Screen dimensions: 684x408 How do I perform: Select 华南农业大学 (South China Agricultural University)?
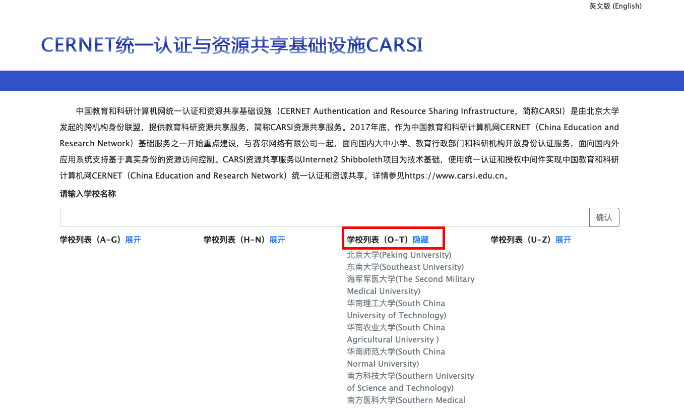tap(396, 333)
